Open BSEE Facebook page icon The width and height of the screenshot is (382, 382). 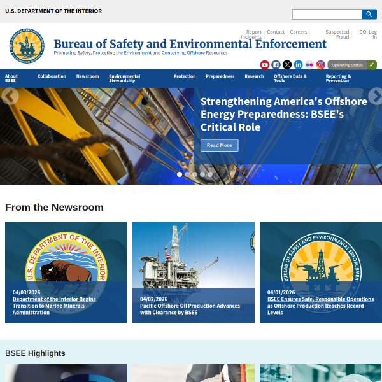pos(276,65)
